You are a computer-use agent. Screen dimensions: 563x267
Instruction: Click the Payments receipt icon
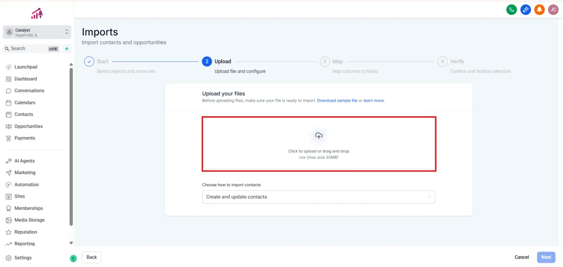(8, 138)
